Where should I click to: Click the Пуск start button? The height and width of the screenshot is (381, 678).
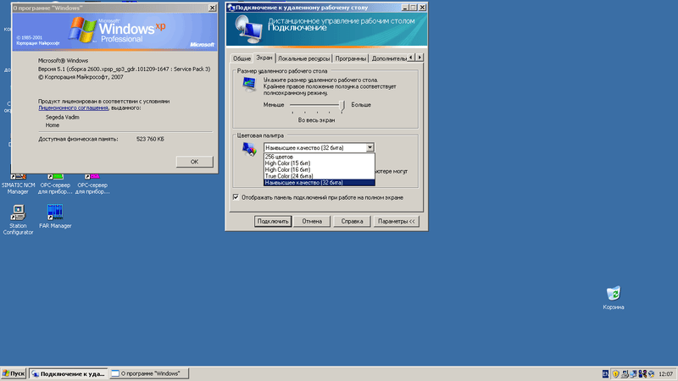(x=14, y=373)
